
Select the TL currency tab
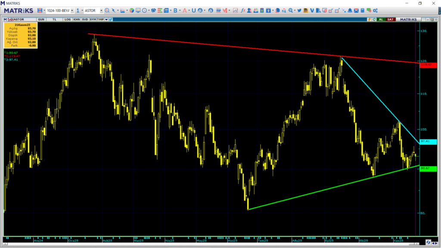click(54, 19)
